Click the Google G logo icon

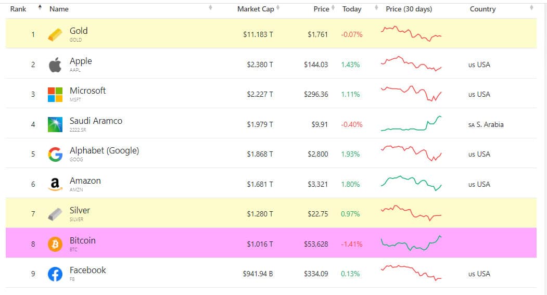[x=55, y=155]
